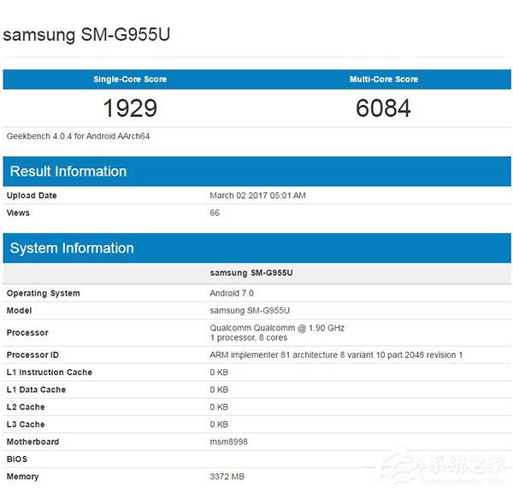This screenshot has height=492, width=513.
Task: Select the 'Motherboard' label
Action: [33, 442]
